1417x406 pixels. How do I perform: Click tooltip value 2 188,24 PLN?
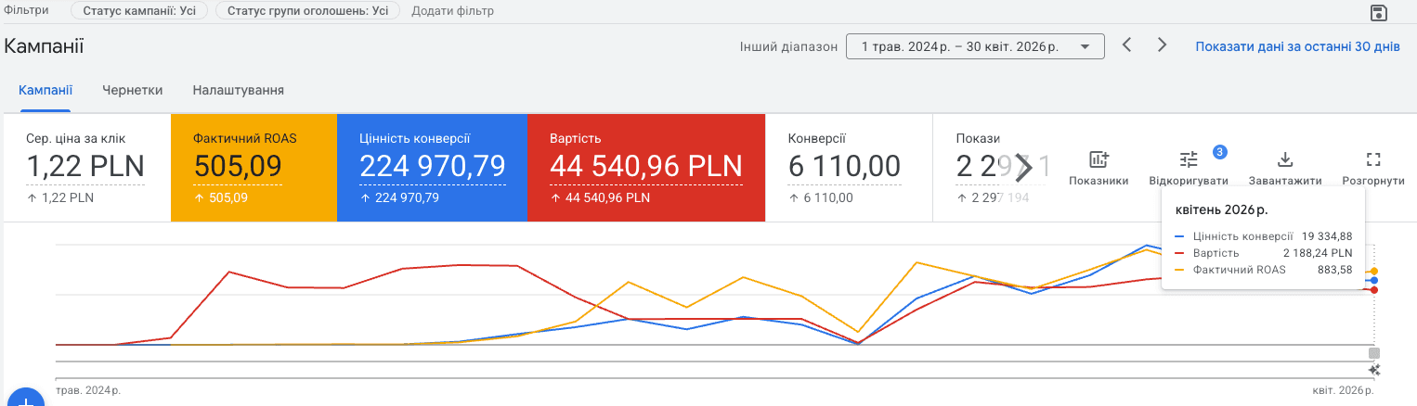[x=1317, y=253]
